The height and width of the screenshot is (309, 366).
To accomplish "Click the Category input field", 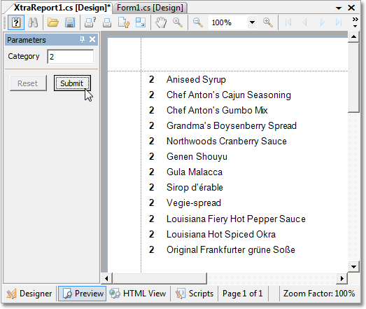I will click(x=70, y=57).
